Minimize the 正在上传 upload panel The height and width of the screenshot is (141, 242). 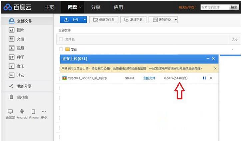click(x=208, y=58)
